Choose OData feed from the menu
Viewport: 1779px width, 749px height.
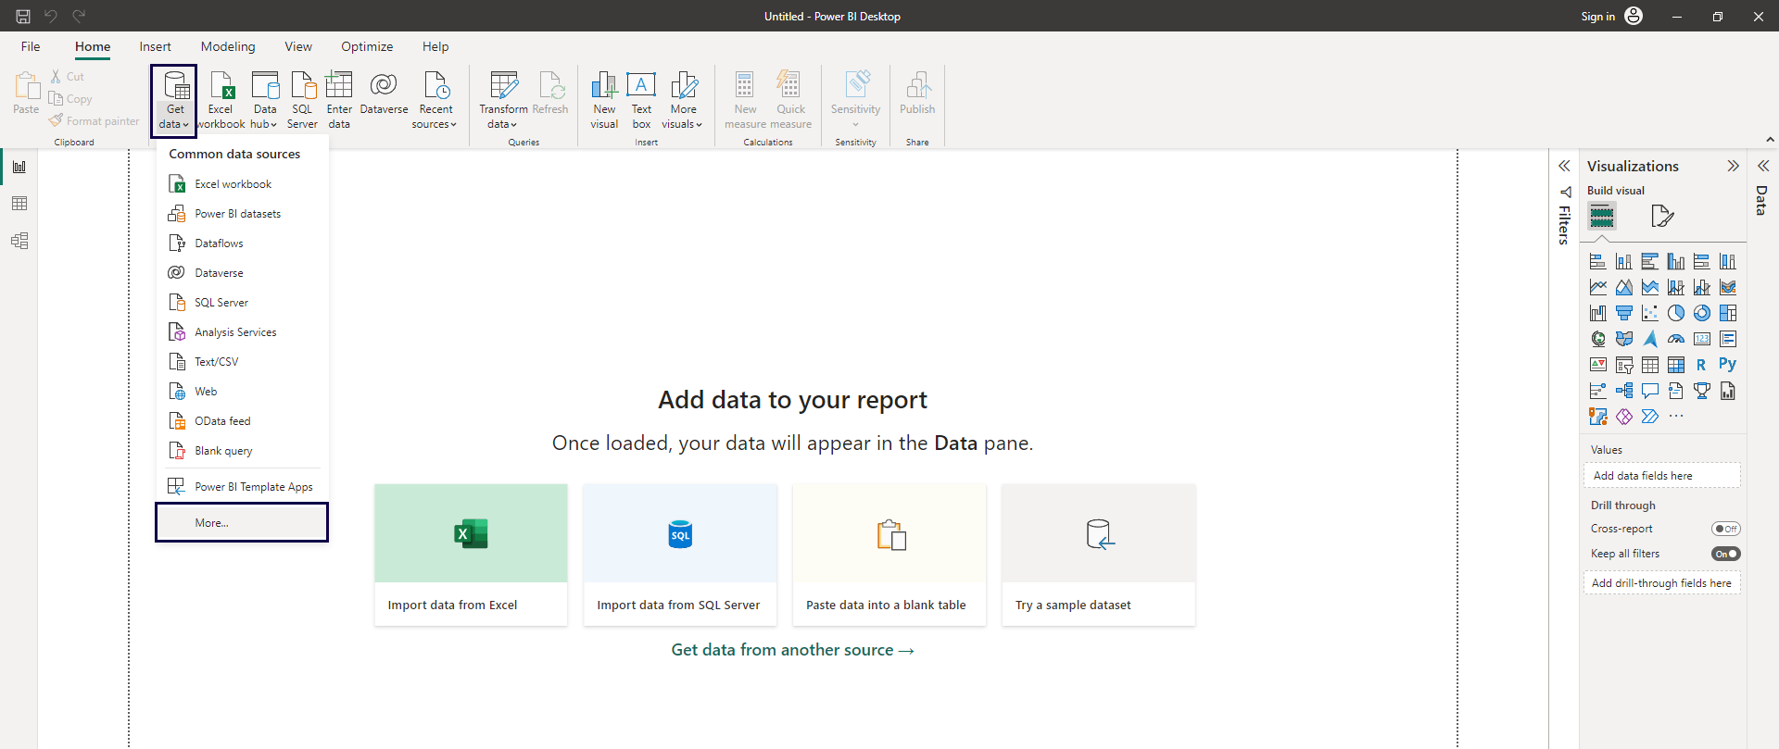(x=242, y=421)
